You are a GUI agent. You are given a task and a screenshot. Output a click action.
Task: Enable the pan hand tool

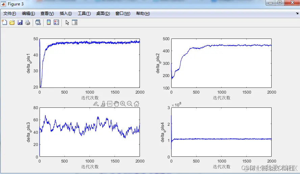[116, 104]
